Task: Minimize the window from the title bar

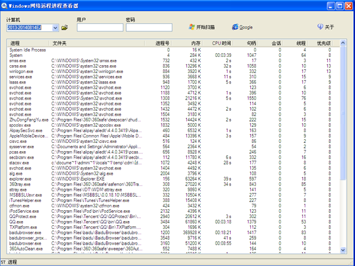Action: click(x=326, y=5)
